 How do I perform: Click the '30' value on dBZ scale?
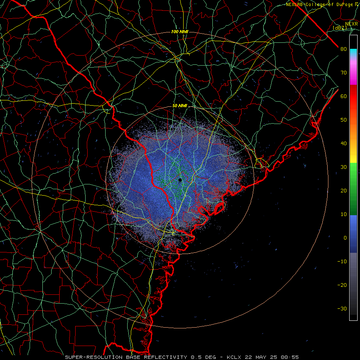coord(344,167)
